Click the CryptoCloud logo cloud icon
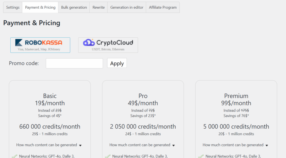This screenshot has height=158, width=286. (89, 42)
